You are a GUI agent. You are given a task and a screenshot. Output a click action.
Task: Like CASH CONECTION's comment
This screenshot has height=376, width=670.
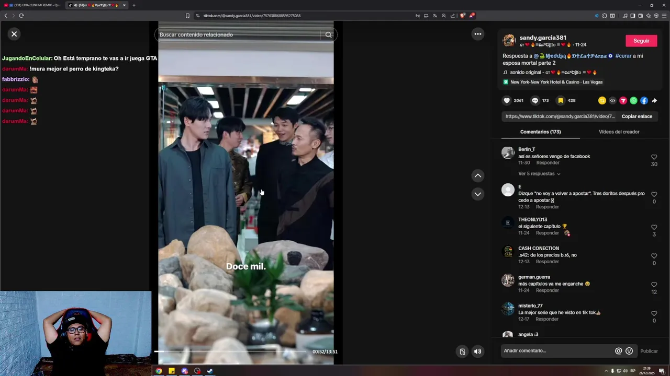(654, 256)
